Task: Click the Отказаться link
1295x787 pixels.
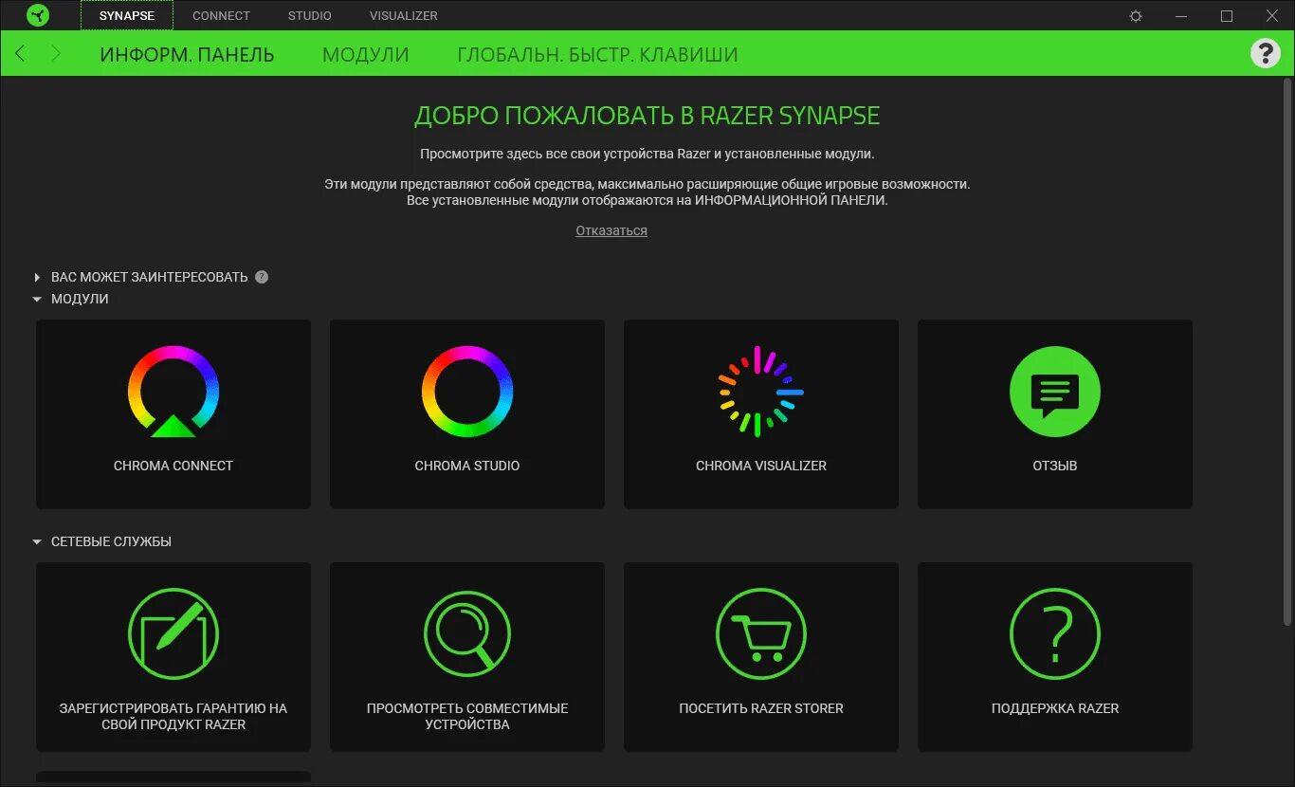Action: 611,230
